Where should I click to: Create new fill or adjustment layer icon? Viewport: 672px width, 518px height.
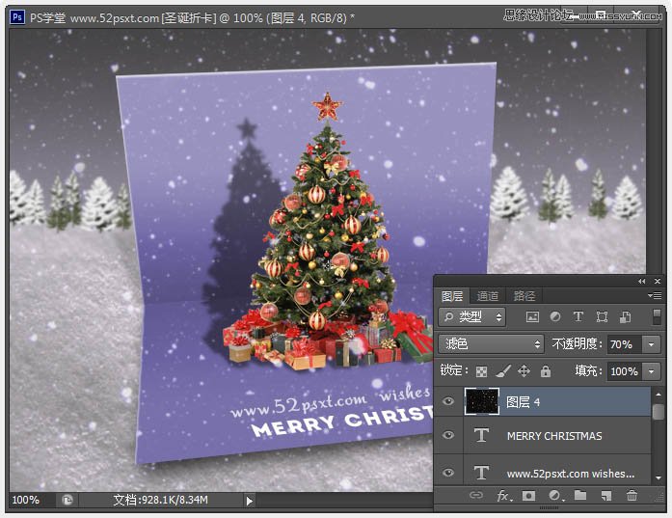point(555,496)
